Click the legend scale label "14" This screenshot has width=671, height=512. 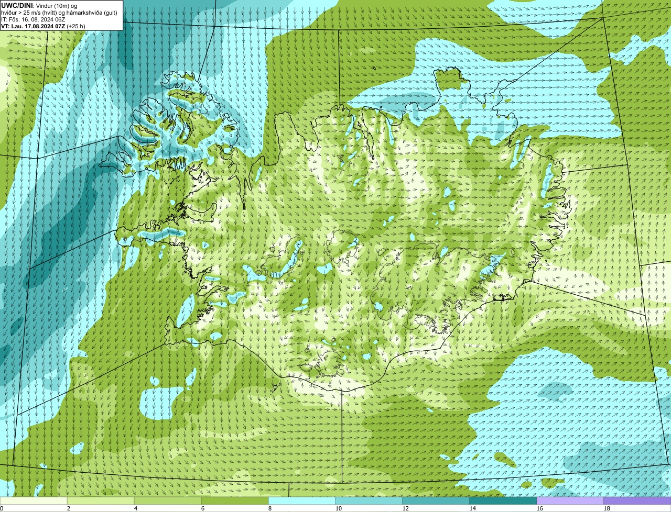coord(473,508)
